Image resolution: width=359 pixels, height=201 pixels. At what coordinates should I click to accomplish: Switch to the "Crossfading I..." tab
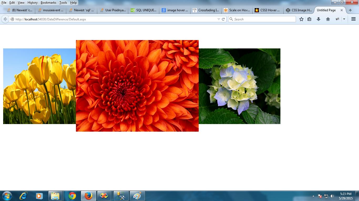[x=206, y=10]
